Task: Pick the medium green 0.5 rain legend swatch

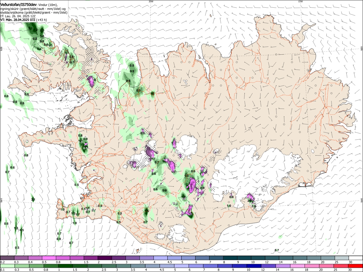Action: 36,266
